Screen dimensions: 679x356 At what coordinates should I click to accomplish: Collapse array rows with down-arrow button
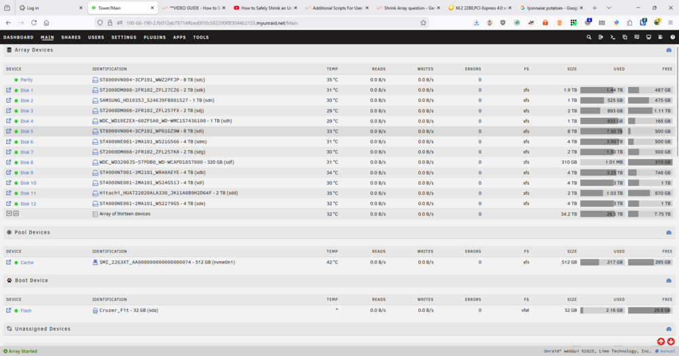[9, 213]
